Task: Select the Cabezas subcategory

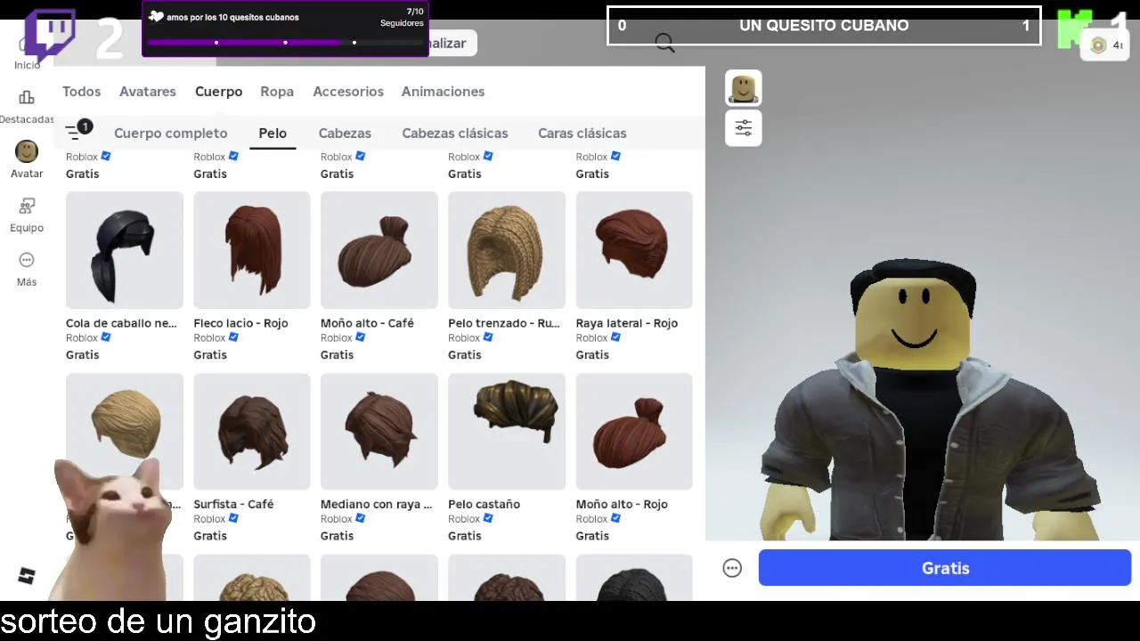Action: pyautogui.click(x=345, y=134)
